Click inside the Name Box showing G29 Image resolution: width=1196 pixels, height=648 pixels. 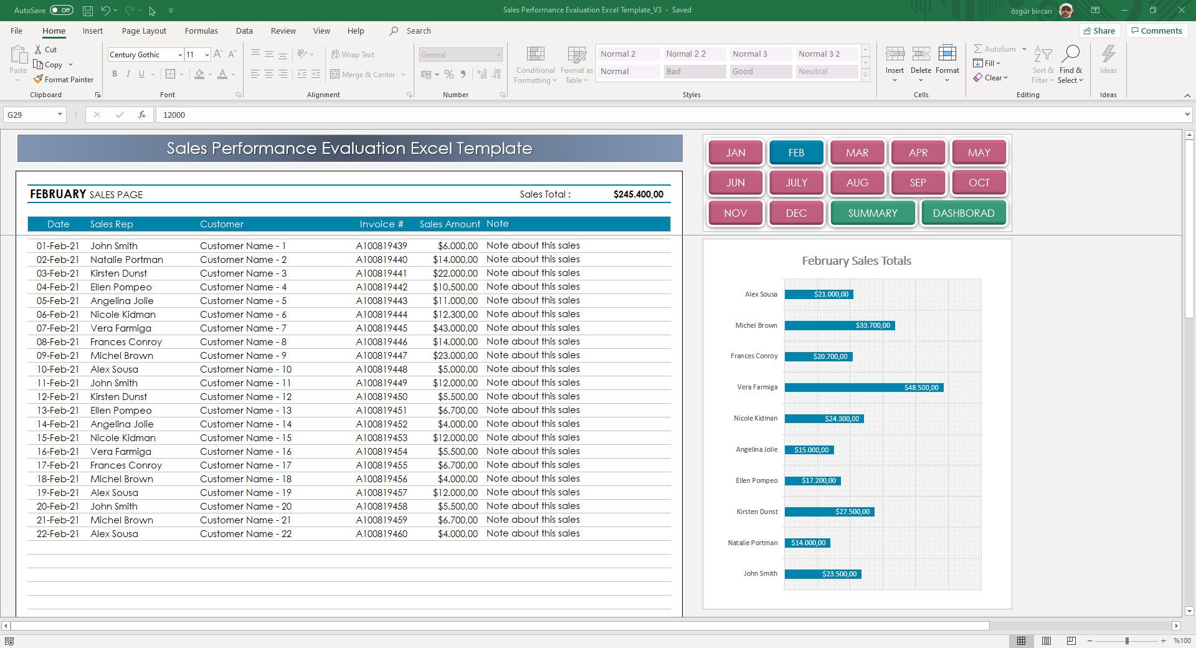point(31,115)
